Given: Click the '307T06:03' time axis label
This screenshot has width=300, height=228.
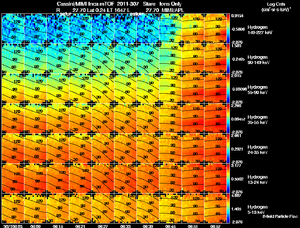Looking at the screenshot, I should (13, 226).
